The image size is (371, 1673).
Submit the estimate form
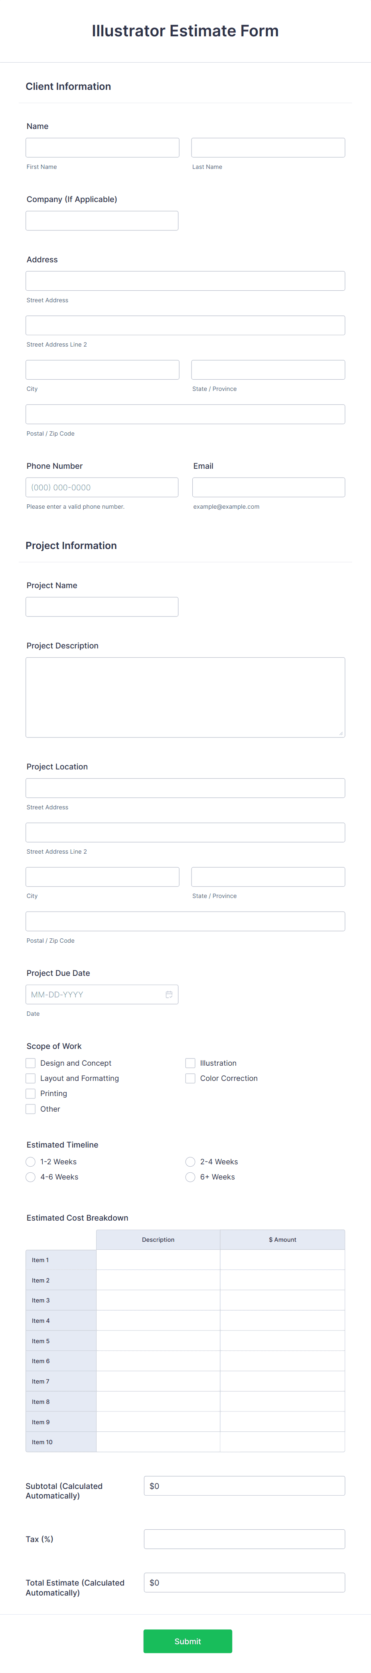point(187,1641)
